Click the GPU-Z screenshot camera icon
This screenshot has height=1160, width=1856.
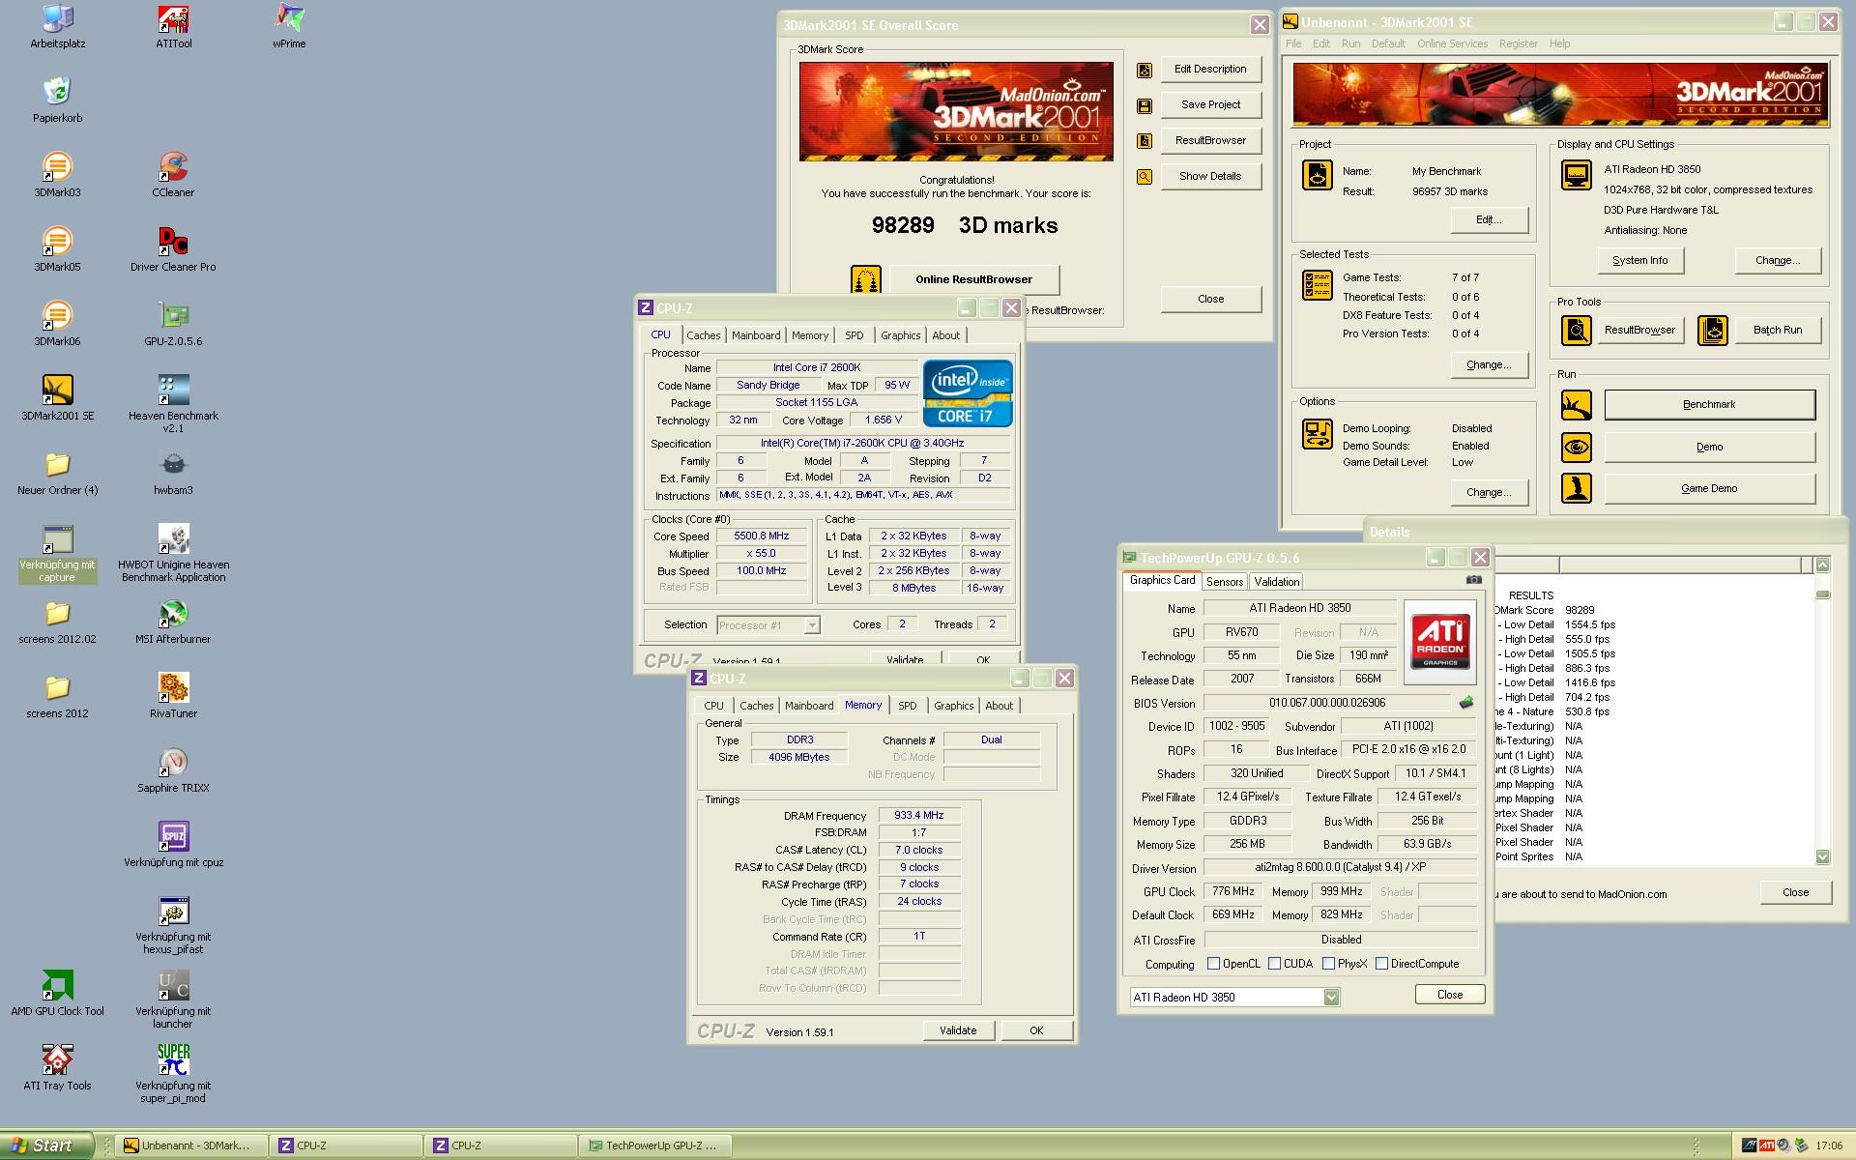(1473, 580)
